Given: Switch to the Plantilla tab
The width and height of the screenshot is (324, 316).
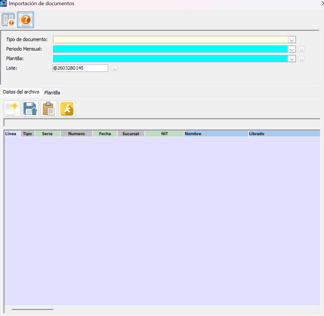Looking at the screenshot, I should click(52, 93).
